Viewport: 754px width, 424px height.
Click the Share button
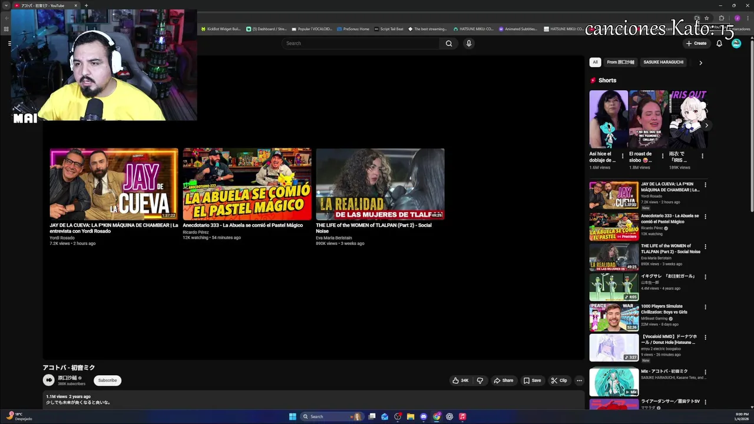(x=504, y=380)
